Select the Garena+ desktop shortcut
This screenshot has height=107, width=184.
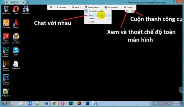point(16,24)
